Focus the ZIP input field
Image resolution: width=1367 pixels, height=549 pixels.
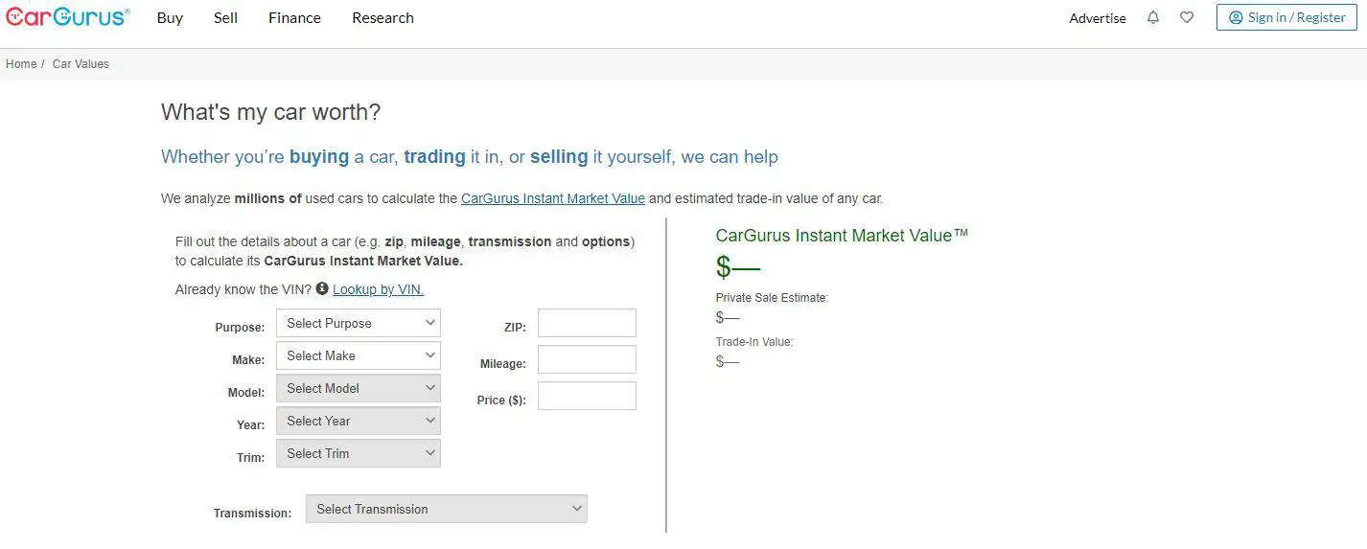587,323
